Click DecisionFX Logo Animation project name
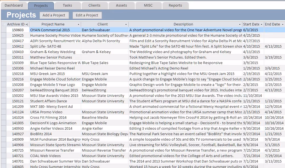285x168 pixels. click(x=55, y=123)
